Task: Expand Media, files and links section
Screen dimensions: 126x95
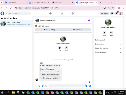Action: (108, 48)
